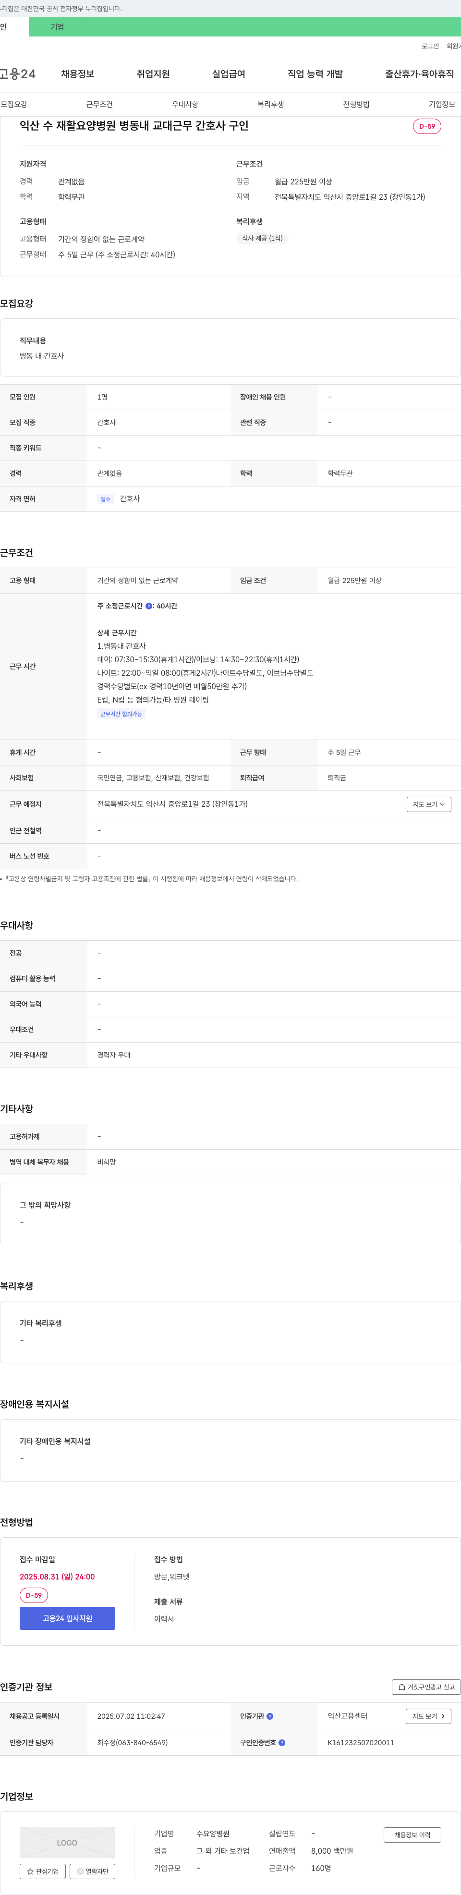This screenshot has width=461, height=1895.
Task: Report a fake ad via 거짓구인광고 신고
Action: coord(426,1687)
